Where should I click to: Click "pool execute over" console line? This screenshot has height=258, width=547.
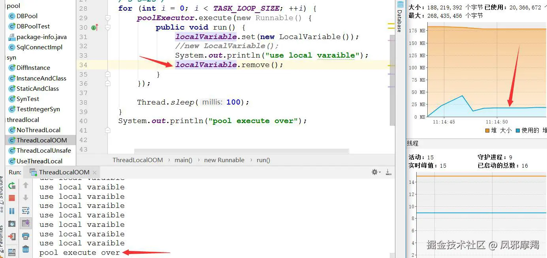tap(79, 252)
